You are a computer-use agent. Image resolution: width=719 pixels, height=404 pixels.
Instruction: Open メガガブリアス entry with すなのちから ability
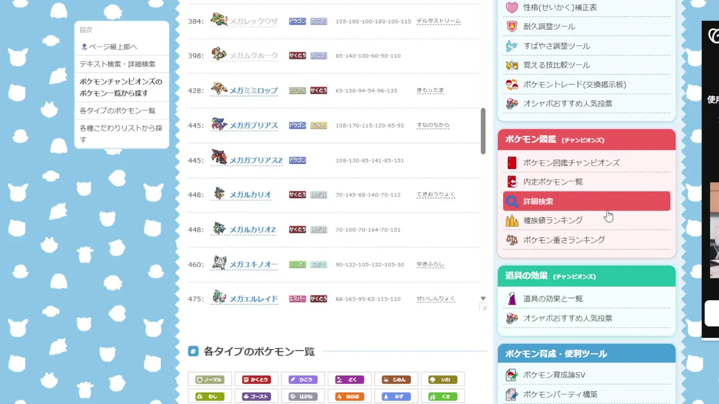pos(253,125)
